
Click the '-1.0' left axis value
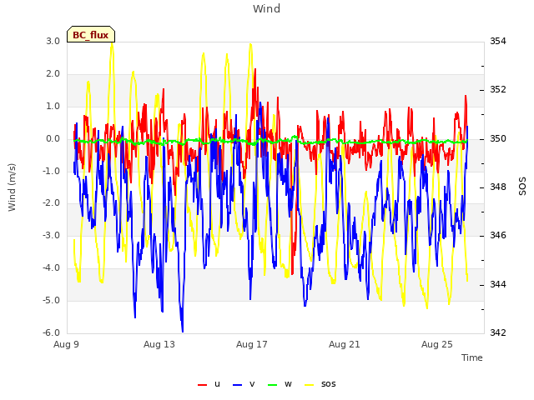click(52, 171)
